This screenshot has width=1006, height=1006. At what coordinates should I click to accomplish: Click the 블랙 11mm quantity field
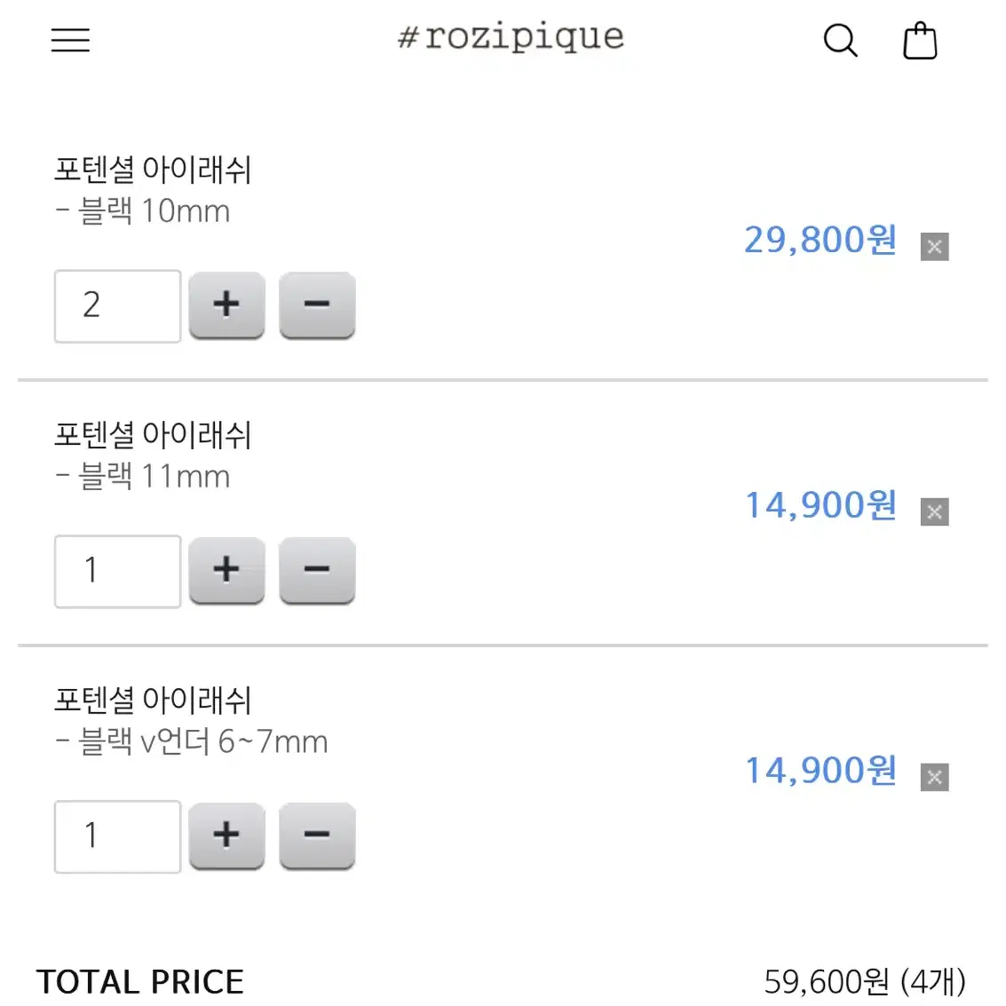(x=118, y=572)
